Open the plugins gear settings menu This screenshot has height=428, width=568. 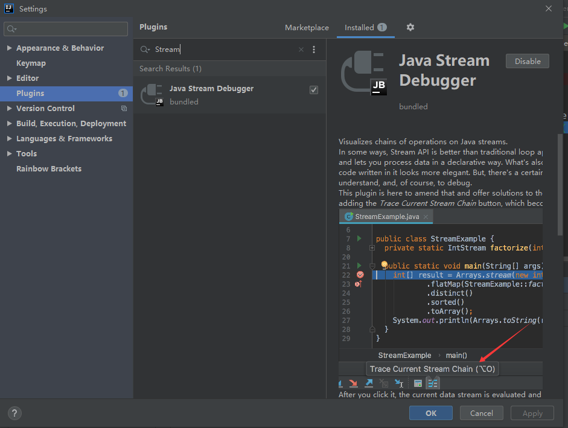click(x=410, y=27)
